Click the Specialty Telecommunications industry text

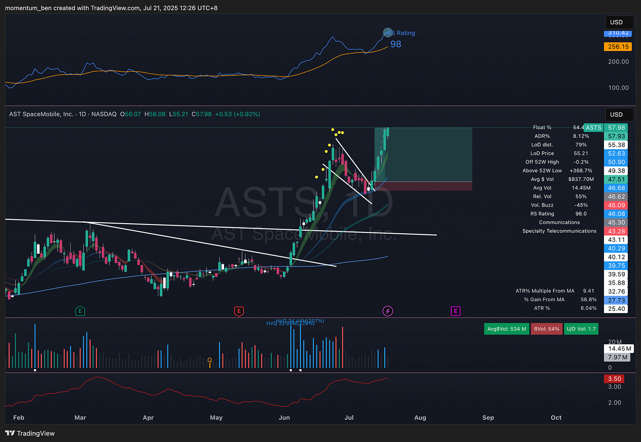560,231
